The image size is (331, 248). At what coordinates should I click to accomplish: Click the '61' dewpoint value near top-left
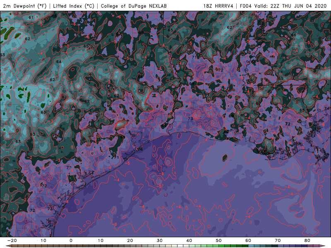coord(31,17)
